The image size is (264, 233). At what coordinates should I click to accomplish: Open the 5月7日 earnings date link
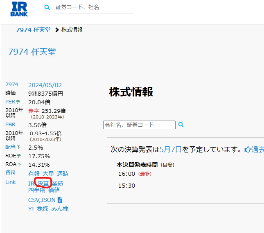pyautogui.click(x=170, y=149)
